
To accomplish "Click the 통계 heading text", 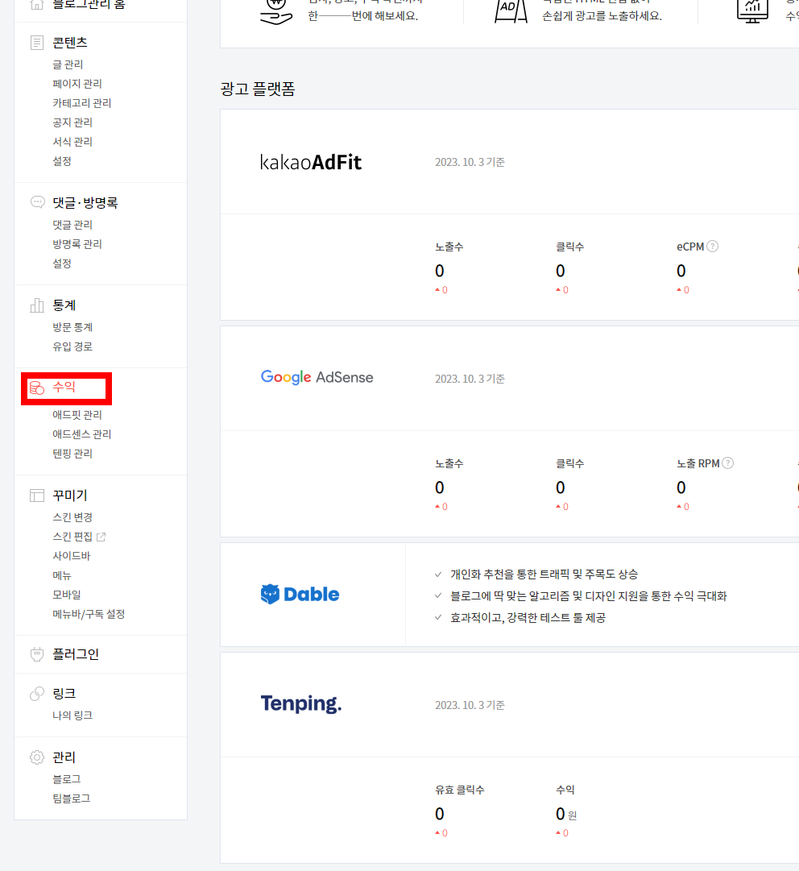I will point(64,305).
